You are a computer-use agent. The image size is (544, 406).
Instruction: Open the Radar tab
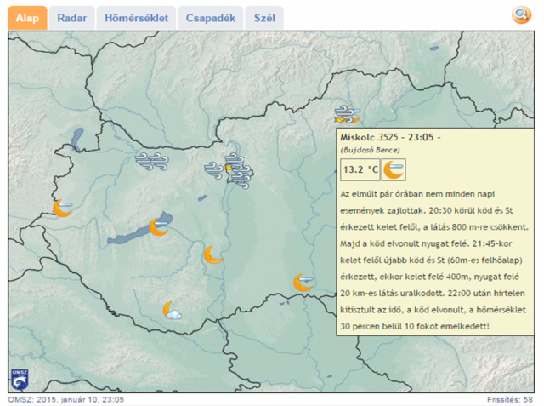[71, 18]
